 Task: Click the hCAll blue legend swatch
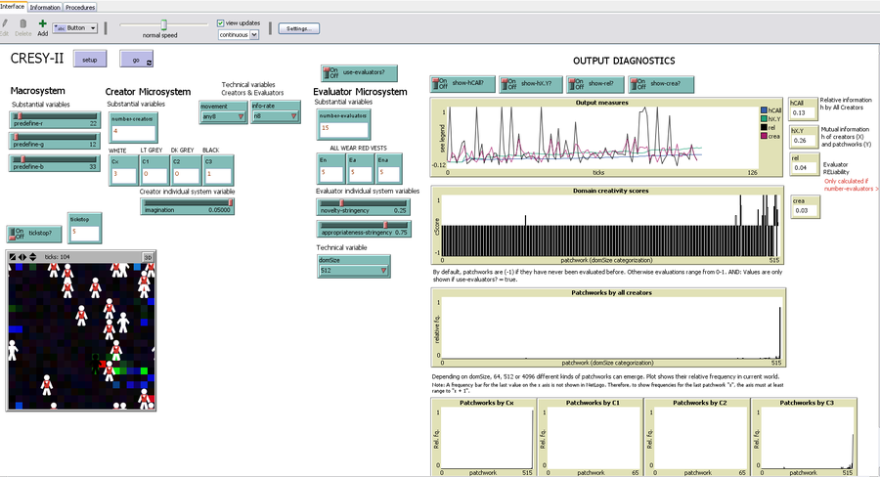click(x=764, y=110)
